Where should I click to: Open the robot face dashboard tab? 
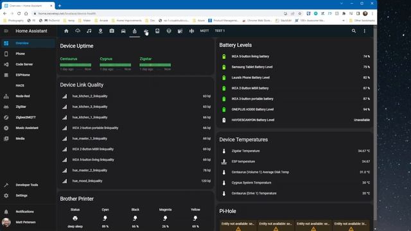coord(169,31)
